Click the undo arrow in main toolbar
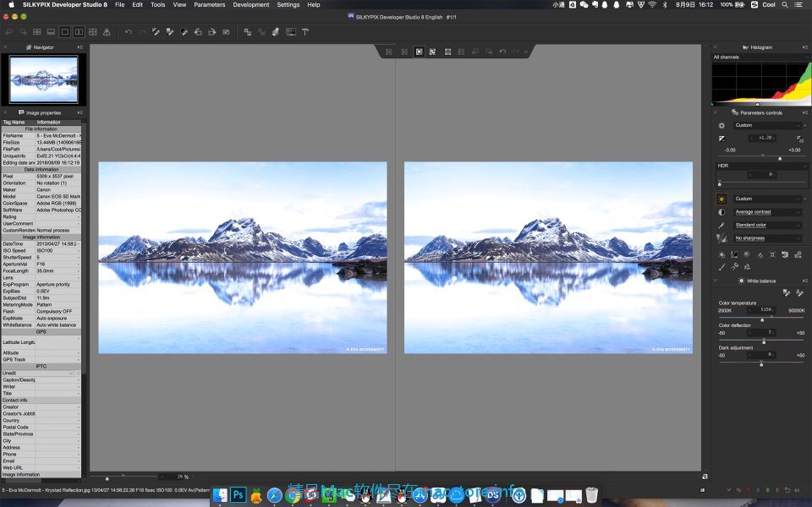 coord(128,32)
